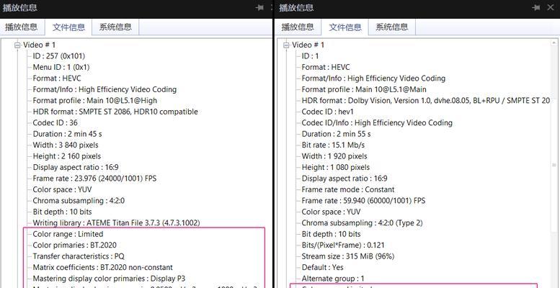Close the Dolby Vision file's 播放信息 panel
Viewport: 560px width, 288px height.
(551, 7)
